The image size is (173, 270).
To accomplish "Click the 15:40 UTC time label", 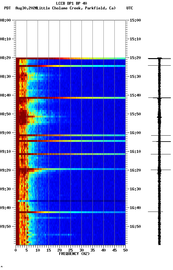I will [135, 95].
